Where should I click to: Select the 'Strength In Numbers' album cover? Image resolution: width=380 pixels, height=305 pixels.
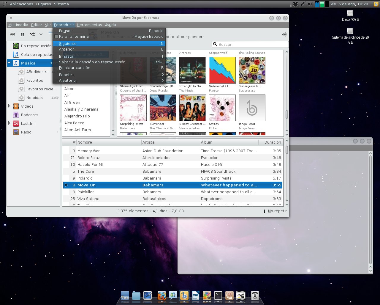192,70
